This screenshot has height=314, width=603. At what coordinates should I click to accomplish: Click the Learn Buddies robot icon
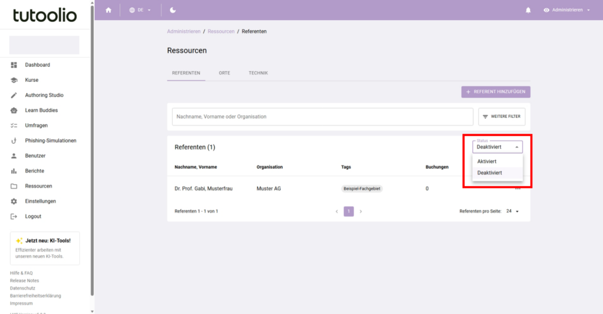14,110
